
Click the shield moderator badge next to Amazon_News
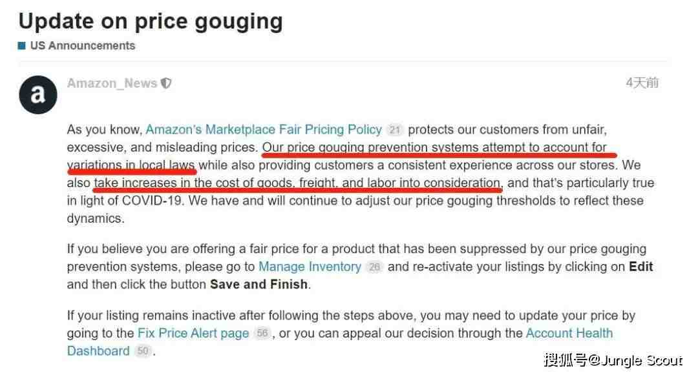coord(166,83)
